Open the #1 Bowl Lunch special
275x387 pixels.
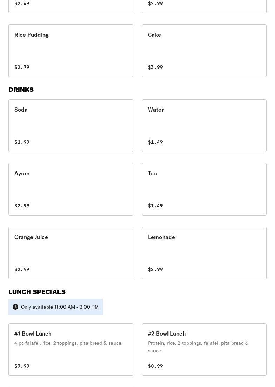pos(71,350)
